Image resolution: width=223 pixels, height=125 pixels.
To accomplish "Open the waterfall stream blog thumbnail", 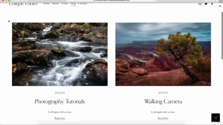I will (60, 54).
